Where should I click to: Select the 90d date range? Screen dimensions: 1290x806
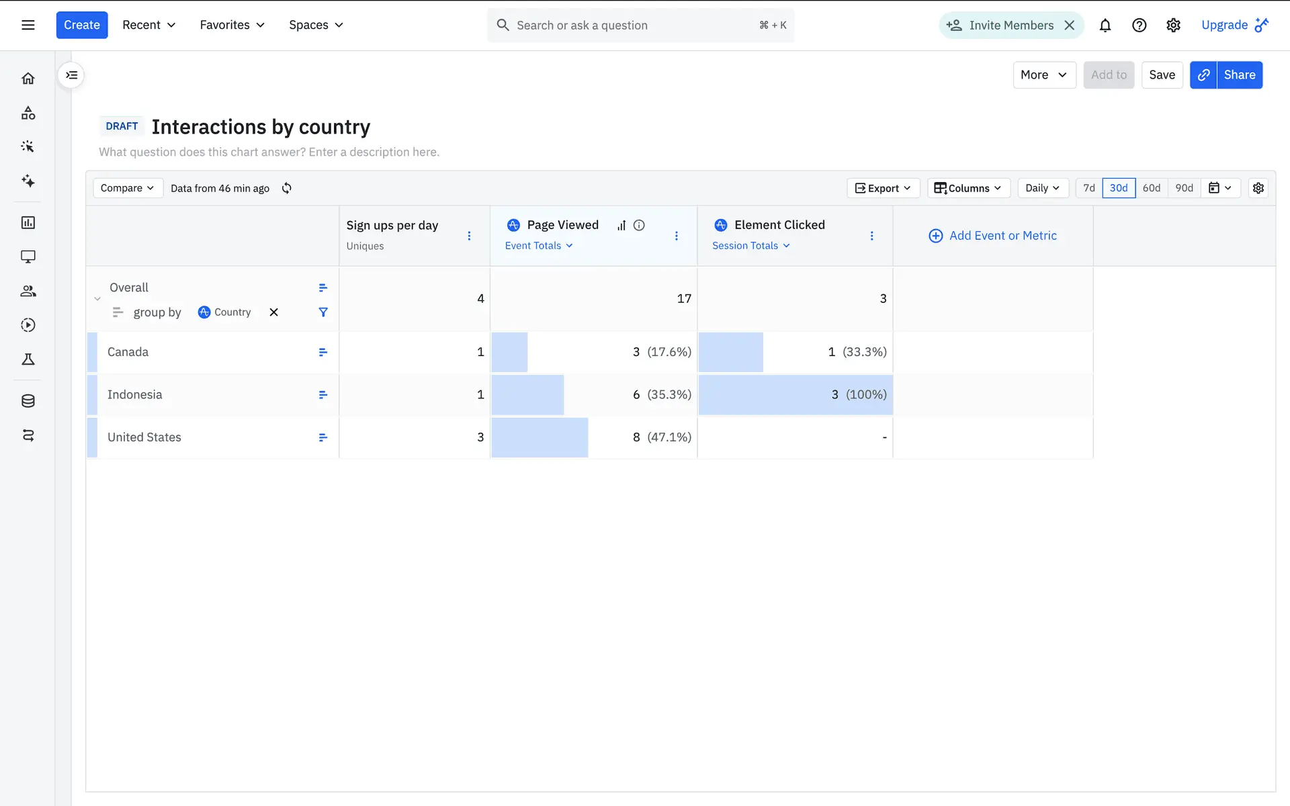point(1184,188)
